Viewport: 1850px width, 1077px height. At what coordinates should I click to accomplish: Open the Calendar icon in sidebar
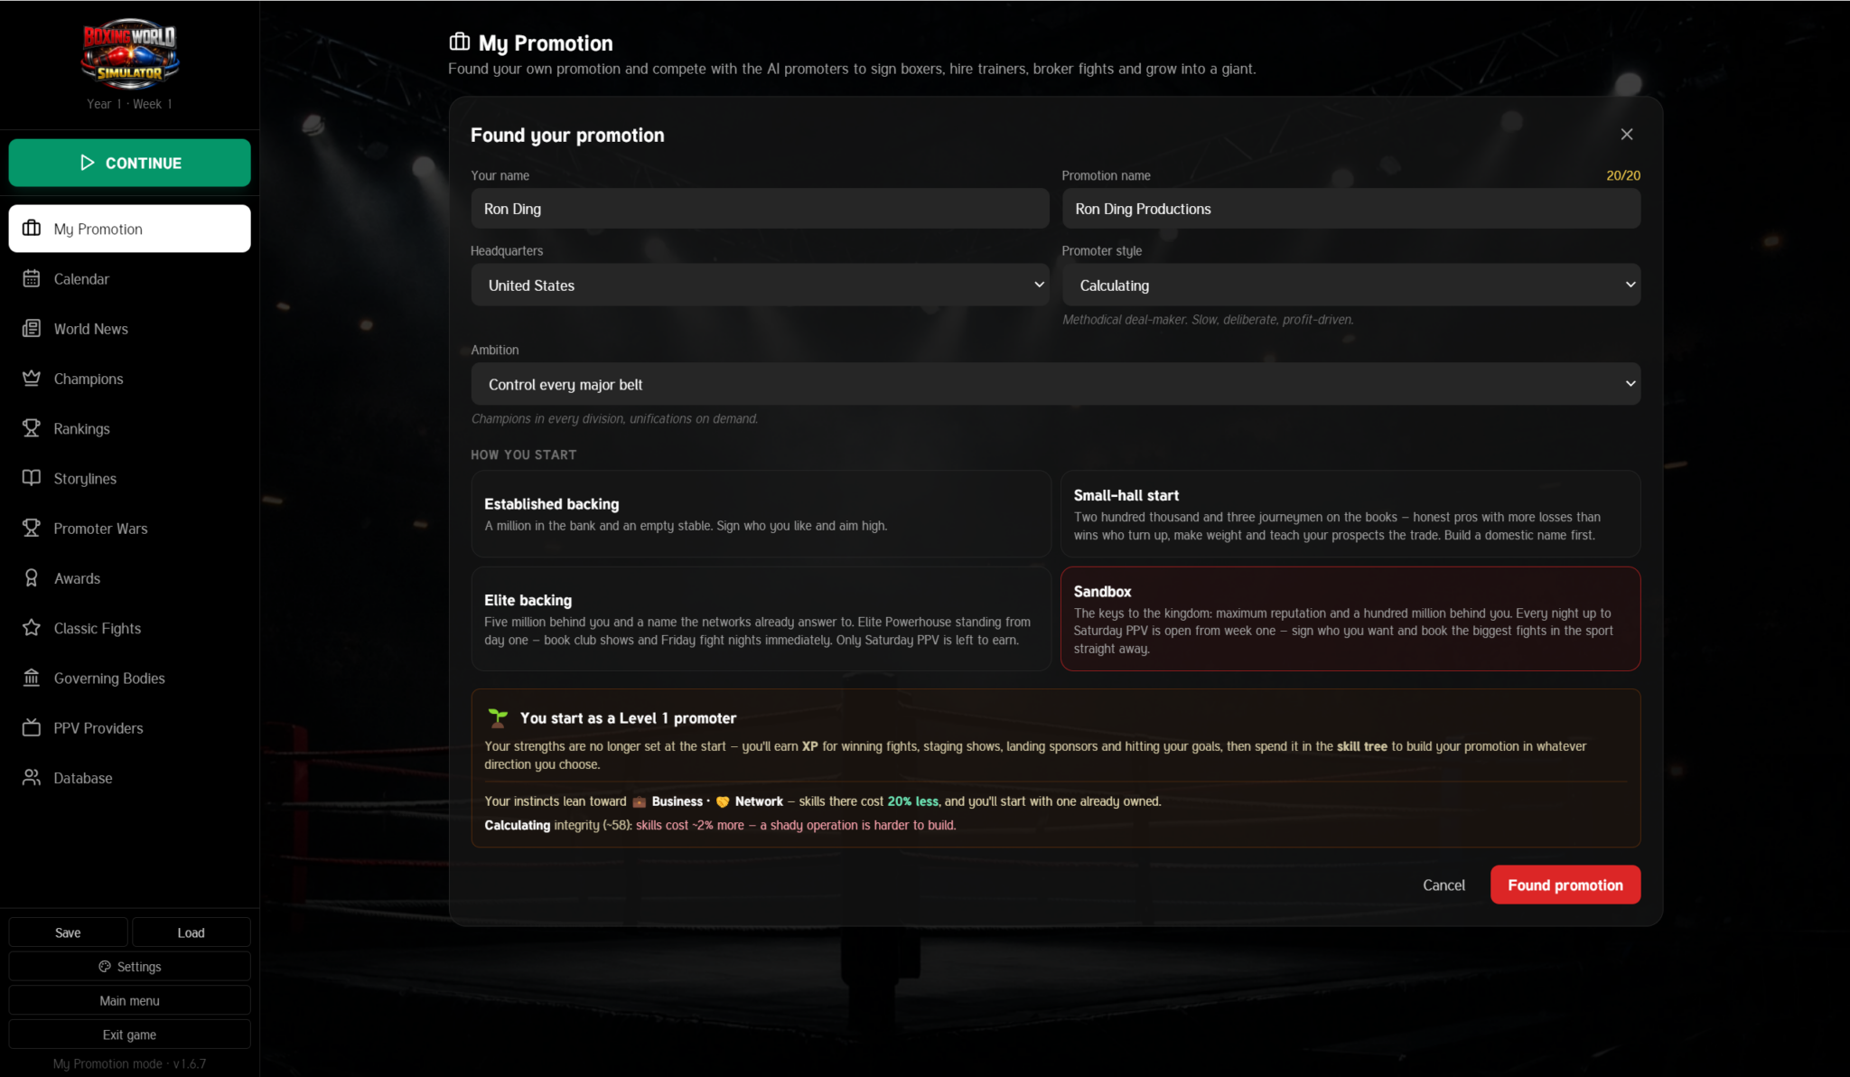[x=32, y=279]
